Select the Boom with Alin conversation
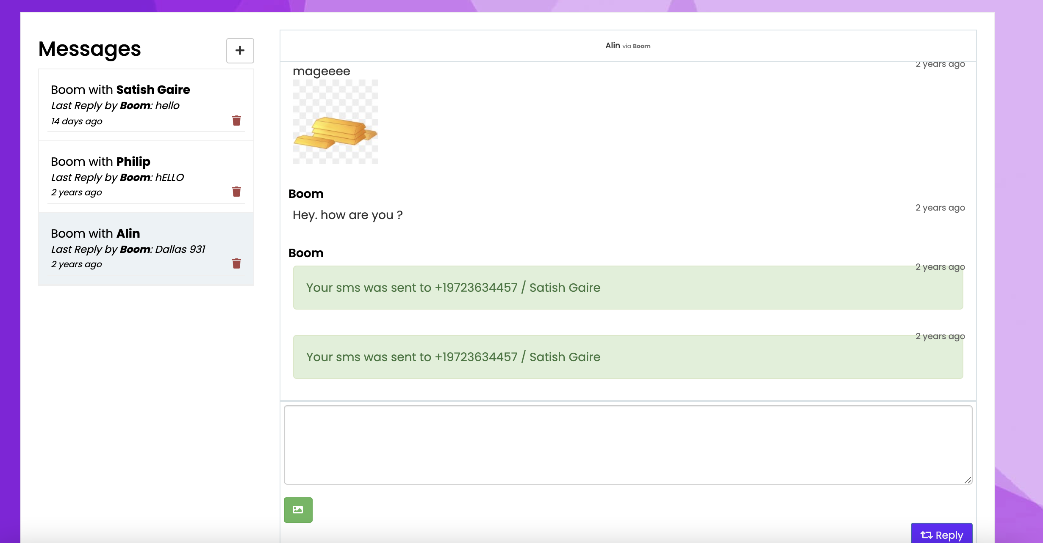This screenshot has height=543, width=1043. click(x=96, y=233)
